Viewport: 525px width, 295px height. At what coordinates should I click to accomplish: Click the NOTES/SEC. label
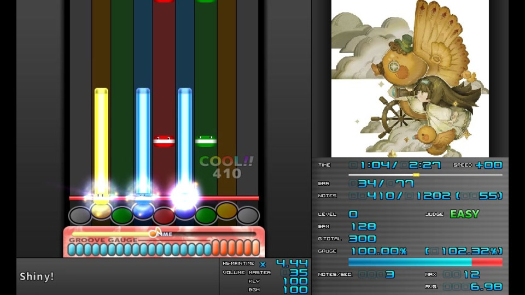335,275
